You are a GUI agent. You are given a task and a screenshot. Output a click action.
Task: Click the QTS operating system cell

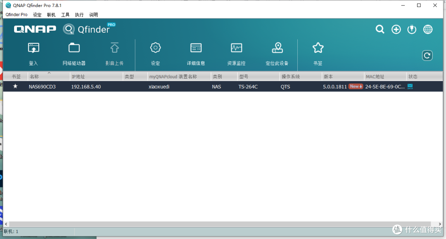click(x=285, y=87)
